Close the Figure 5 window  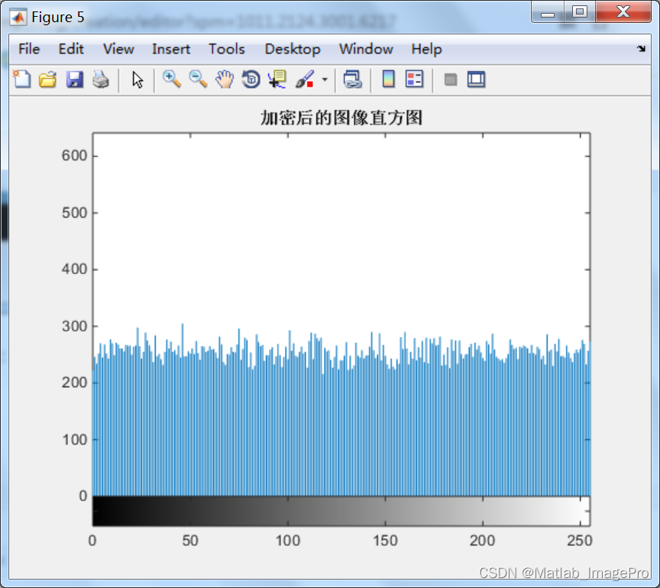click(623, 11)
